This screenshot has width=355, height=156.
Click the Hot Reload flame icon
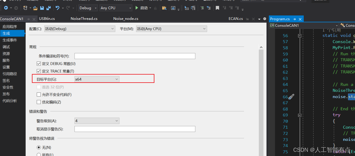point(155,8)
